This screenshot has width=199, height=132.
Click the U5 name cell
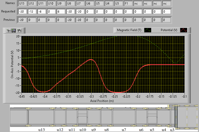99,4
